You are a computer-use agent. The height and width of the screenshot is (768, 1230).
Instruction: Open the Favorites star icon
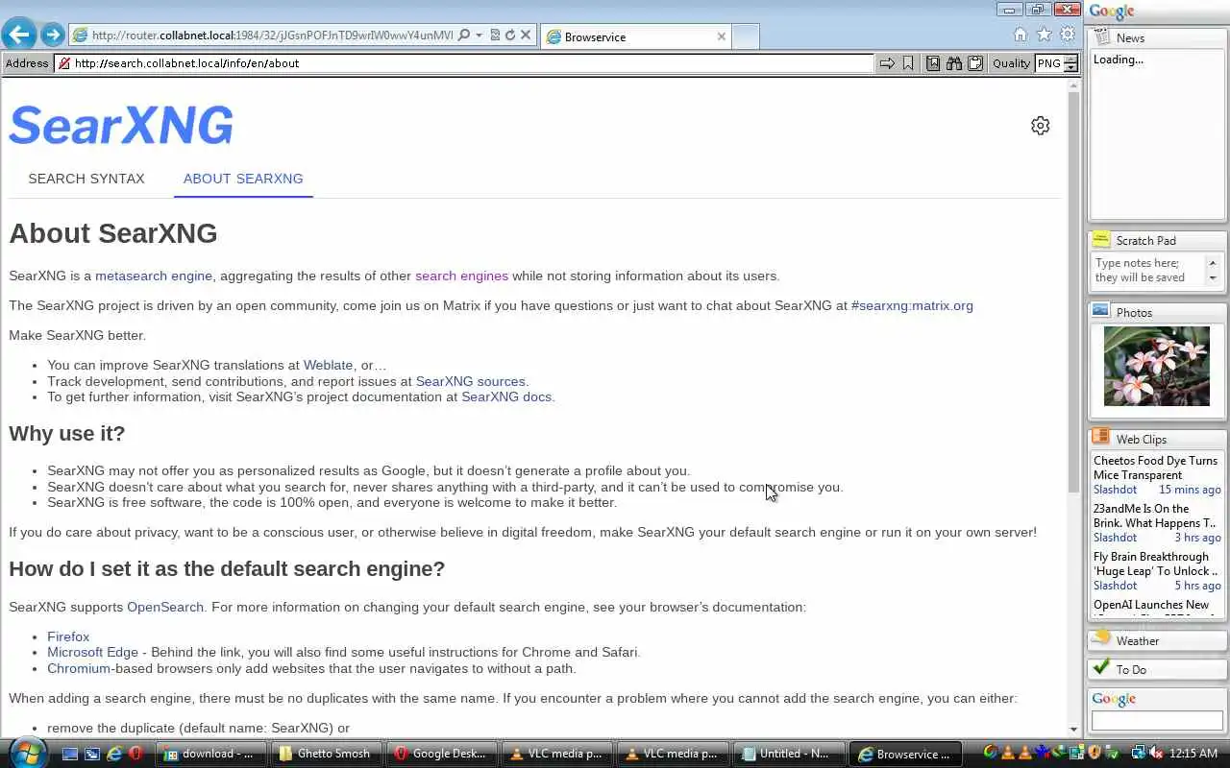point(1045,35)
